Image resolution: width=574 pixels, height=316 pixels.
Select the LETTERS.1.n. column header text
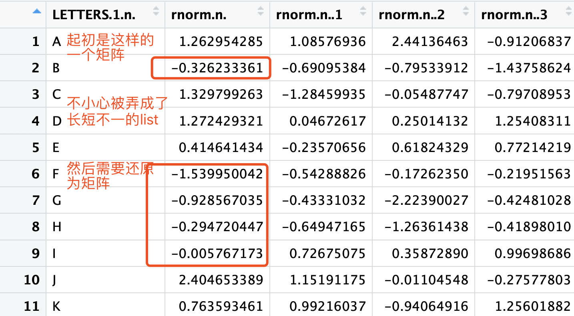[94, 15]
